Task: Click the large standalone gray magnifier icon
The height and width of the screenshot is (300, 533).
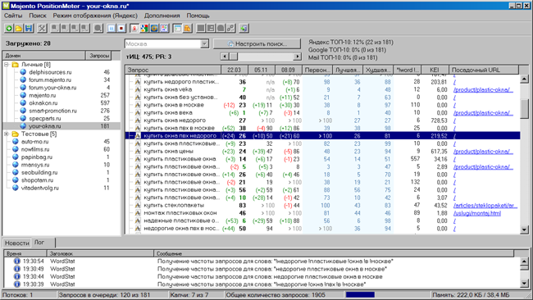Action: (98, 28)
